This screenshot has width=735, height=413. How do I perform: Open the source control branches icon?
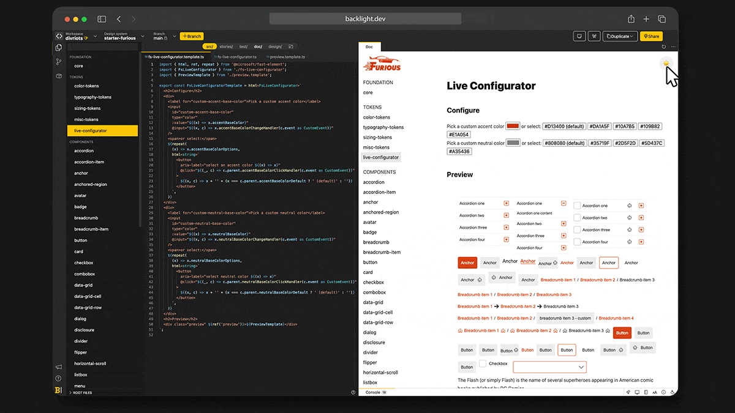59,62
